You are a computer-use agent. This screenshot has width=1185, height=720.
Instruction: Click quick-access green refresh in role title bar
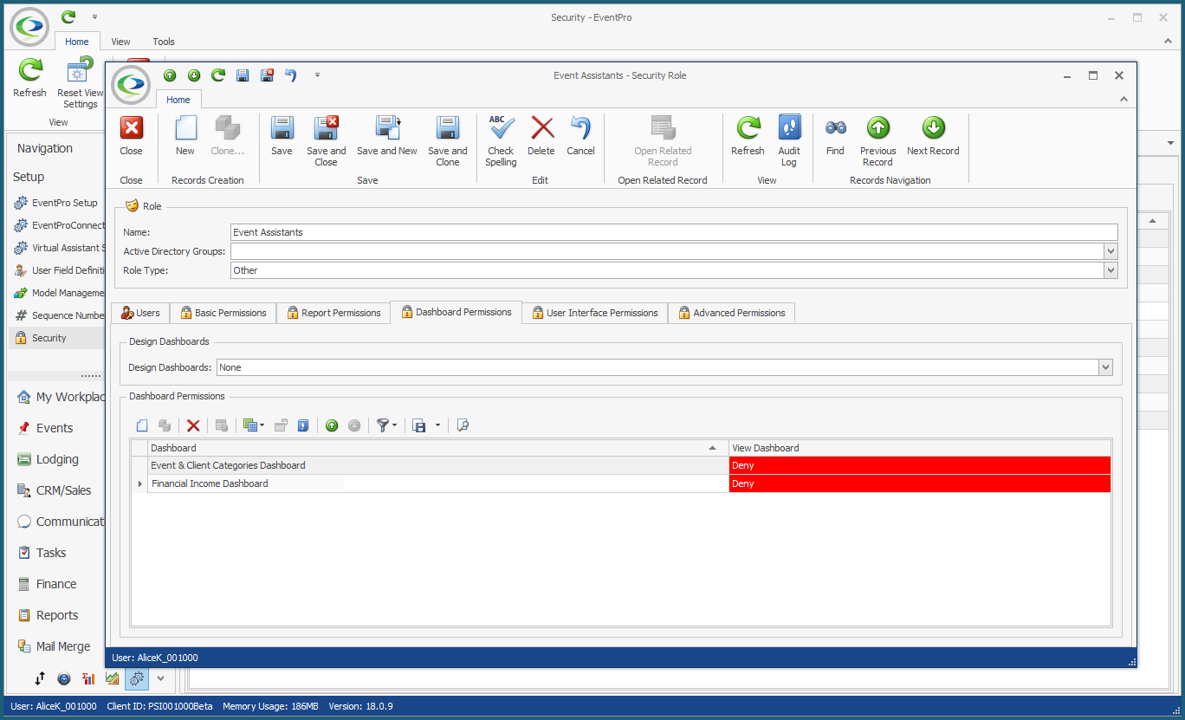click(x=218, y=75)
